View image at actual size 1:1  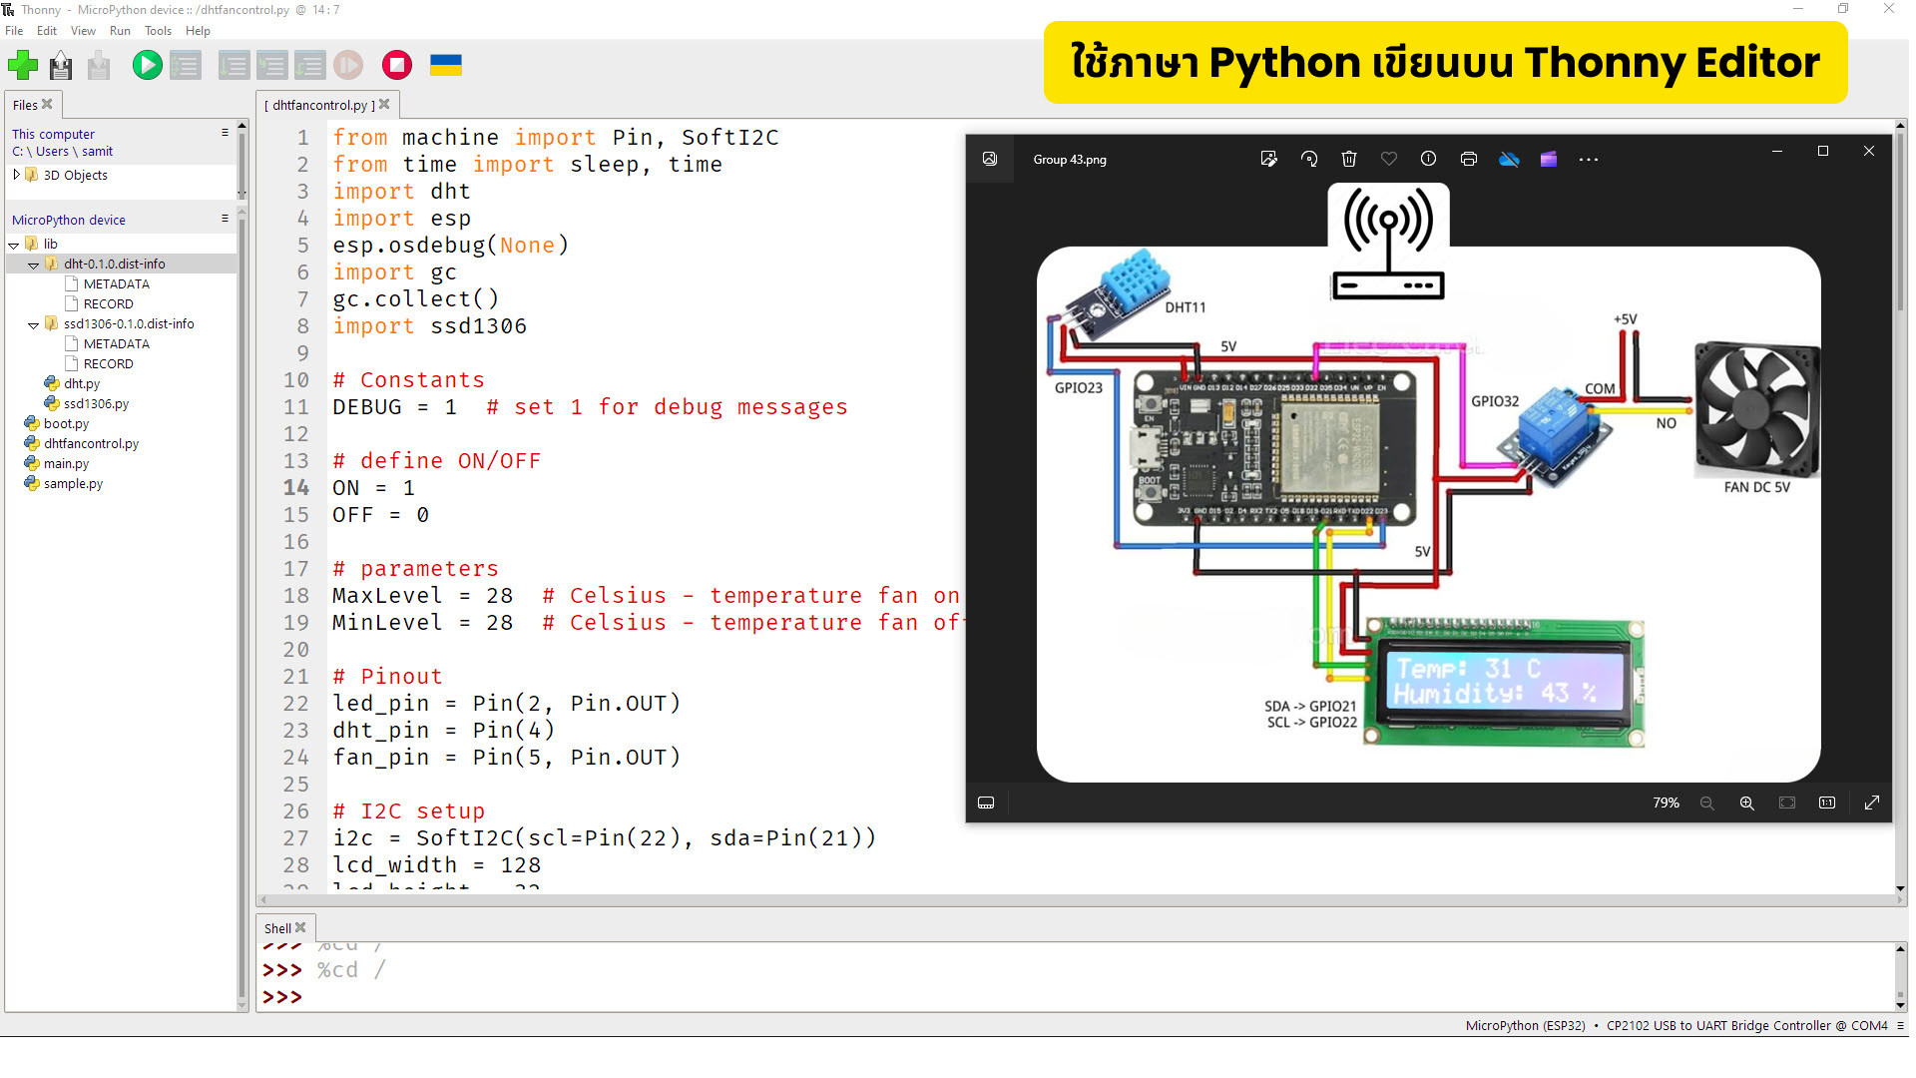coord(1827,803)
